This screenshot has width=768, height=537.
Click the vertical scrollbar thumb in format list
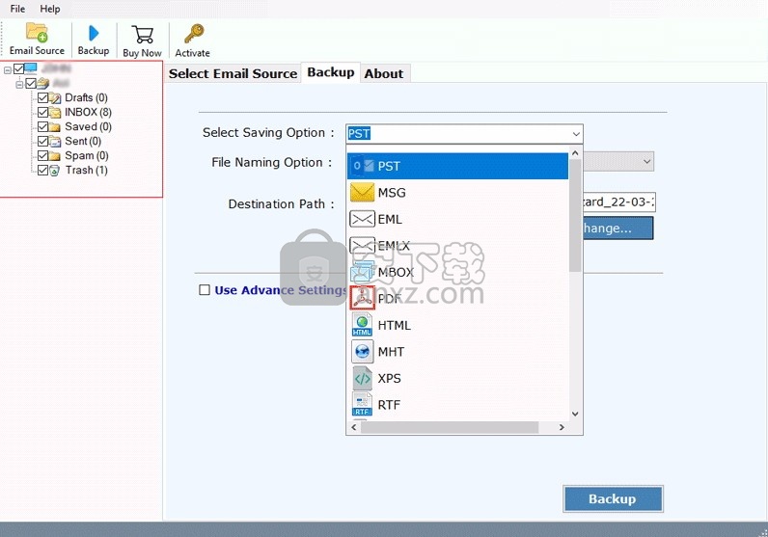coord(575,215)
